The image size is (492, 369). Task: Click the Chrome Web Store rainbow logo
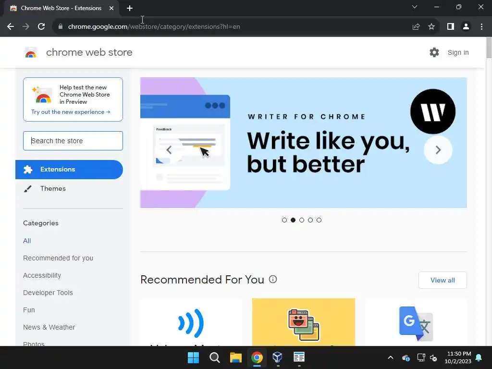pos(31,52)
